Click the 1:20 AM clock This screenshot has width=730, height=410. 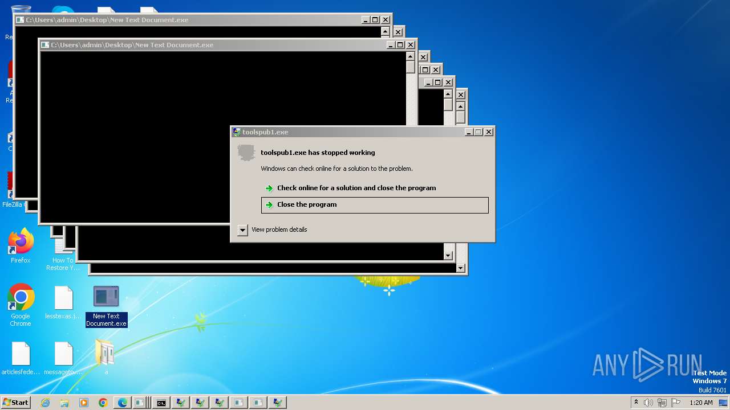pyautogui.click(x=701, y=403)
